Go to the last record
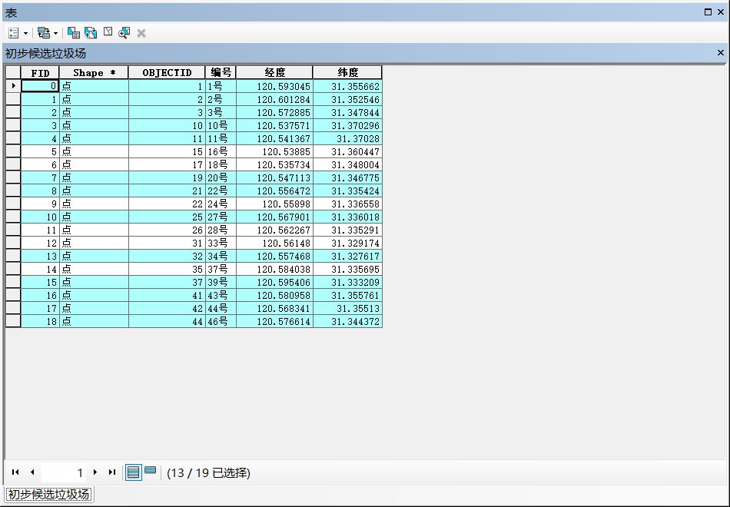This screenshot has height=507, width=730. click(111, 472)
